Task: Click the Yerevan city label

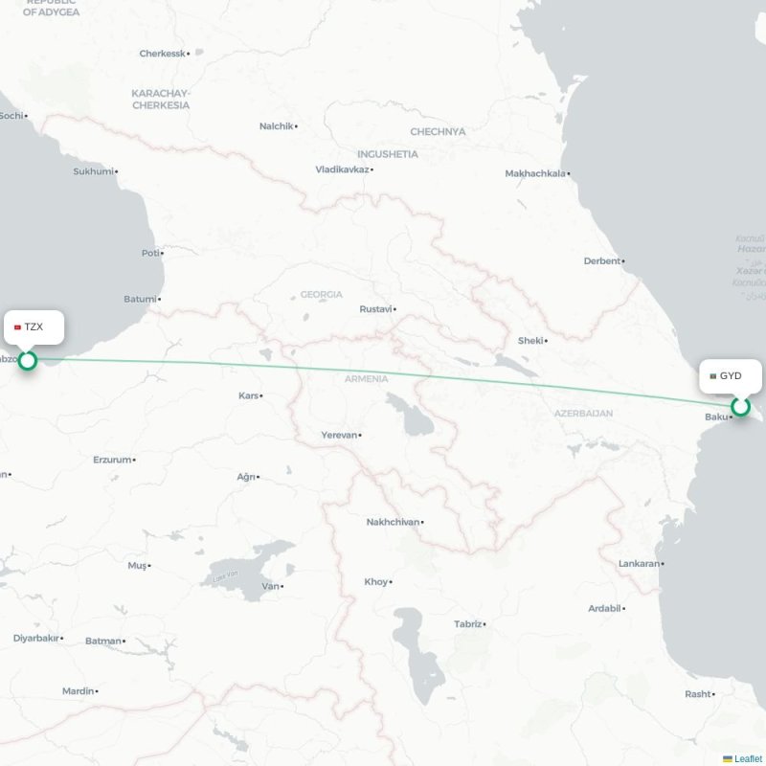Action: pyautogui.click(x=339, y=435)
